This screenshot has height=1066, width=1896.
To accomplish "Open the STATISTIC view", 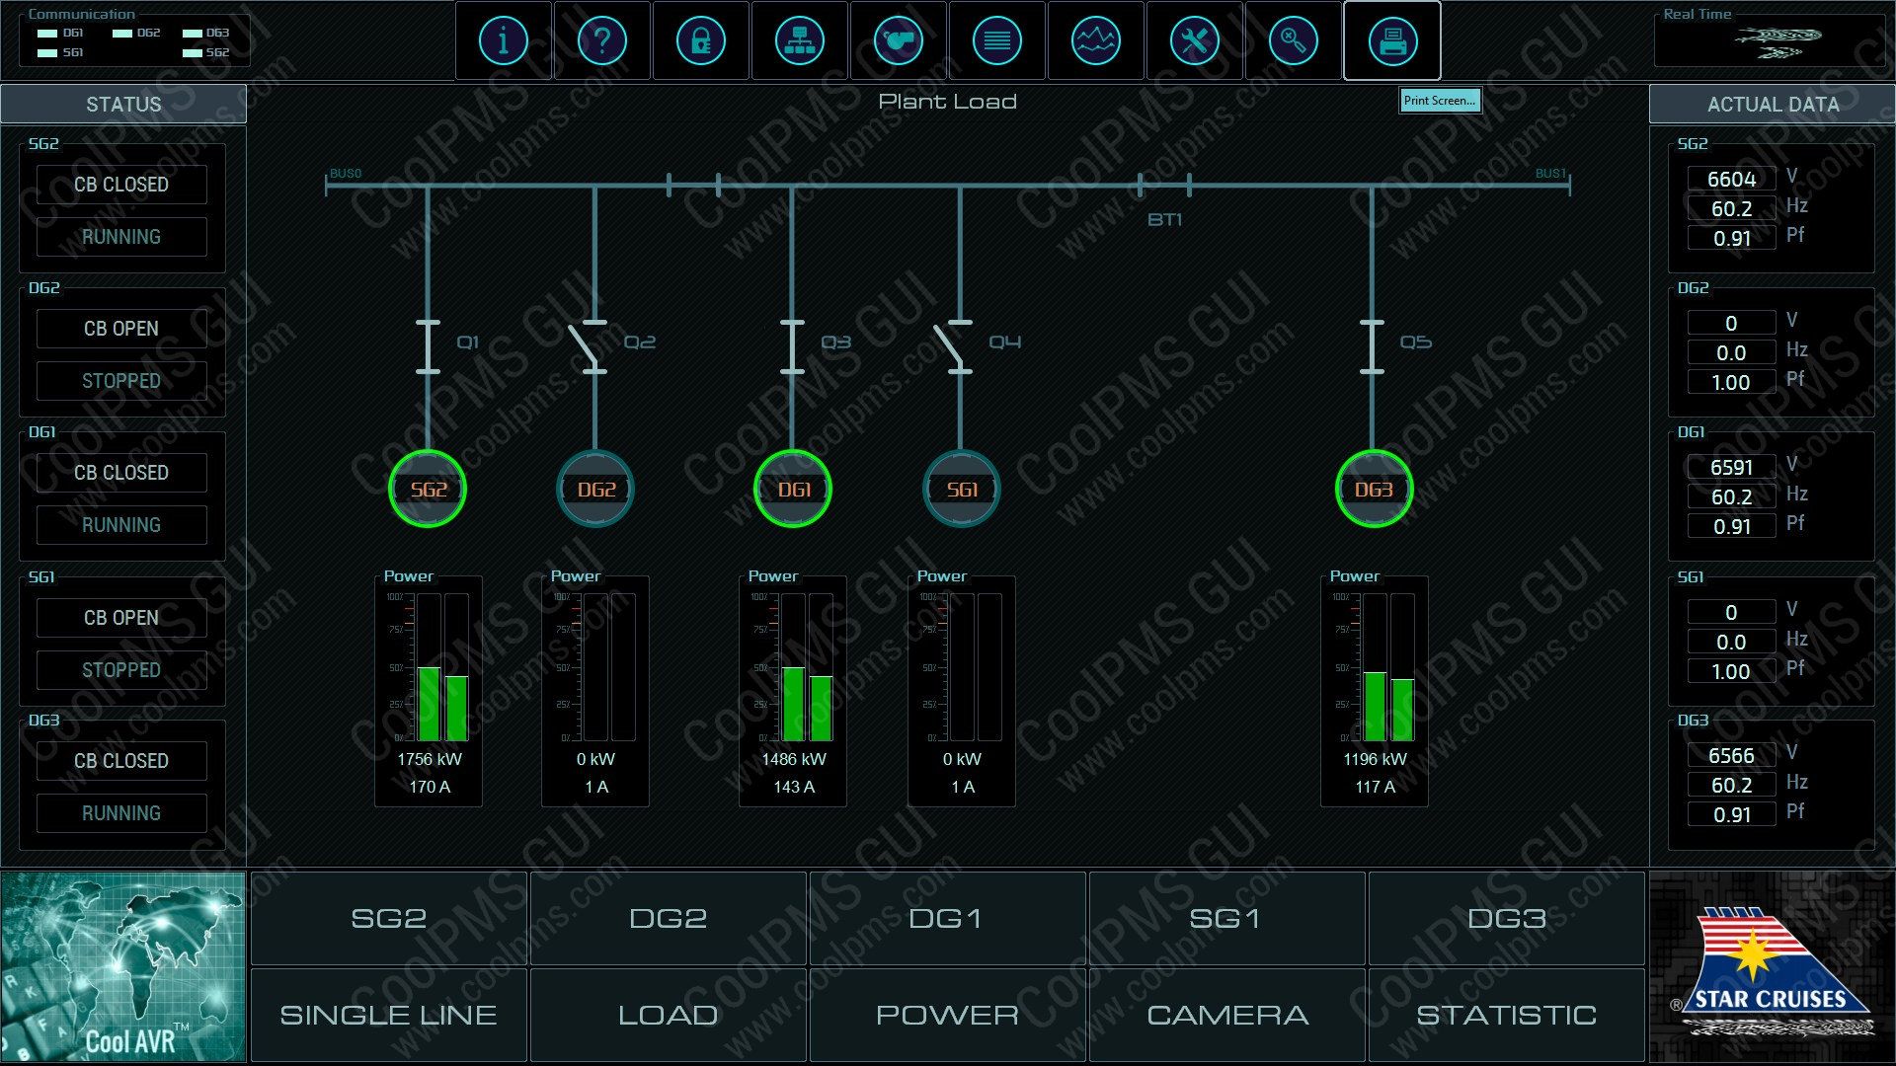I will [1506, 1015].
